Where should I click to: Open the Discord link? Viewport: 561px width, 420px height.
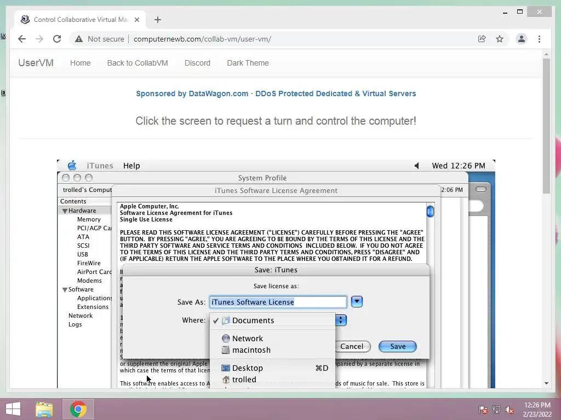197,63
